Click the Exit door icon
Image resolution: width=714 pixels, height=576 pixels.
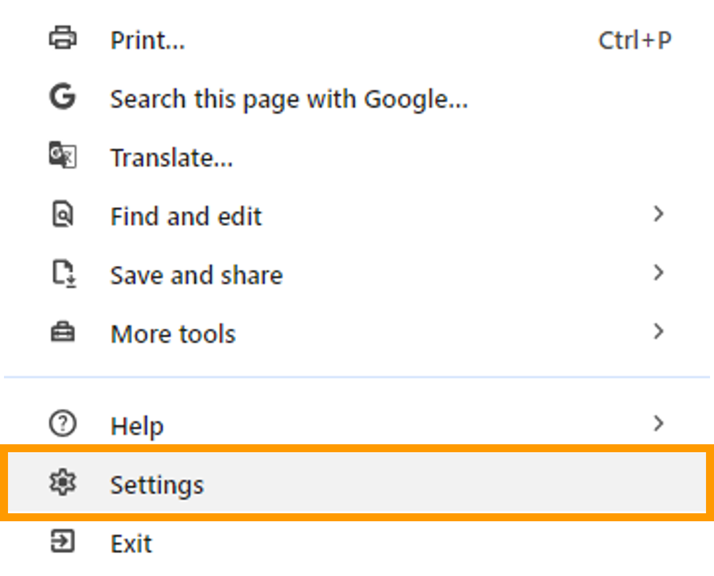(62, 542)
